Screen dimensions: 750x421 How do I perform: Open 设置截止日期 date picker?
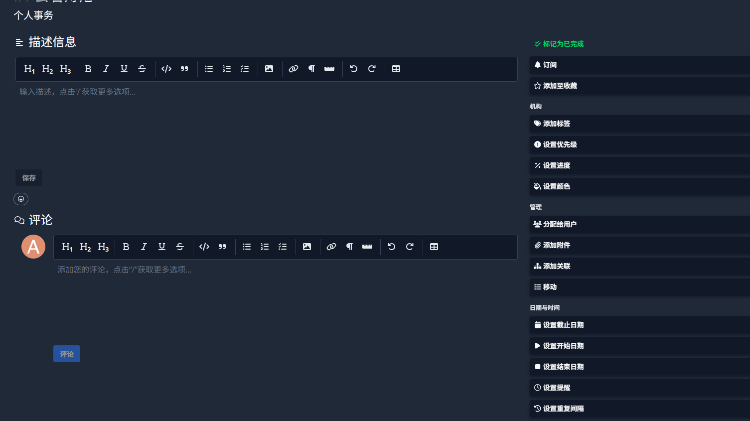639,325
